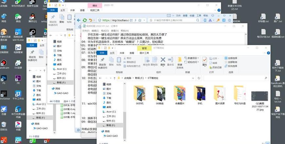
Task: Select GAO-GAO in 0下载地址 navigation pane
Action: (x=112, y=136)
